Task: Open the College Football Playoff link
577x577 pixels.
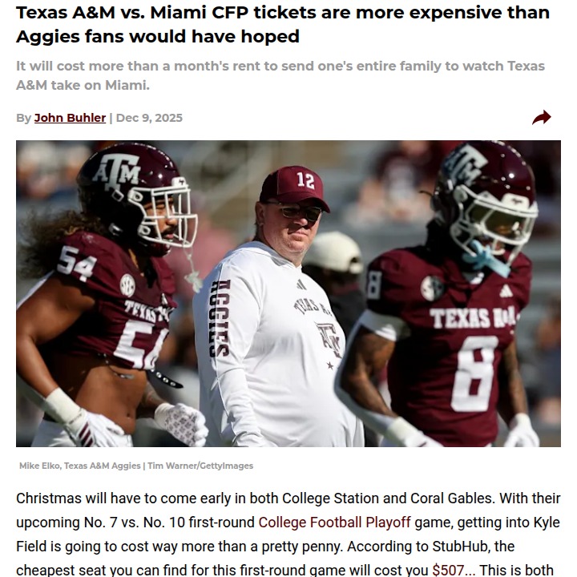Action: pos(334,523)
